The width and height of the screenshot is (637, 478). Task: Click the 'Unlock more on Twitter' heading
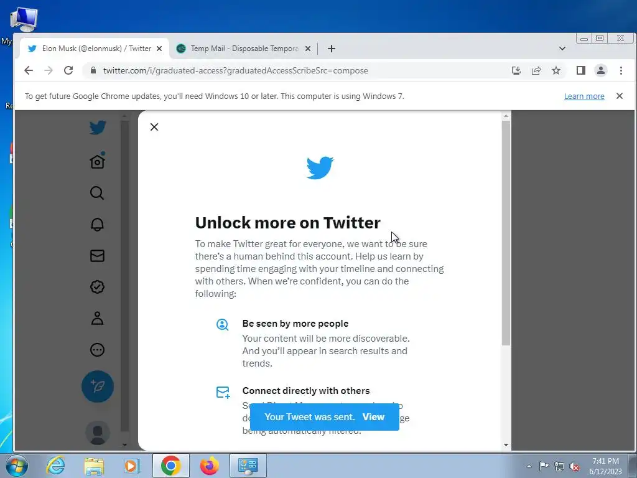(287, 223)
